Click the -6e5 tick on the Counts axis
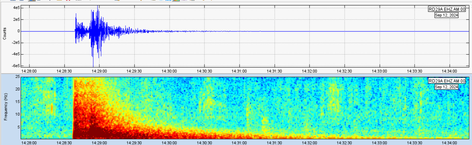 [16, 66]
